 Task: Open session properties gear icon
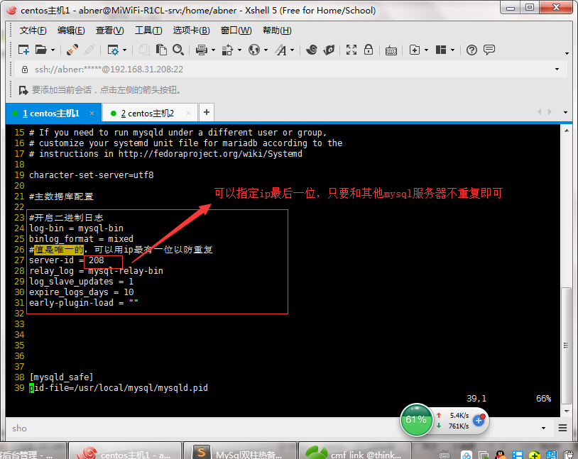[113, 50]
